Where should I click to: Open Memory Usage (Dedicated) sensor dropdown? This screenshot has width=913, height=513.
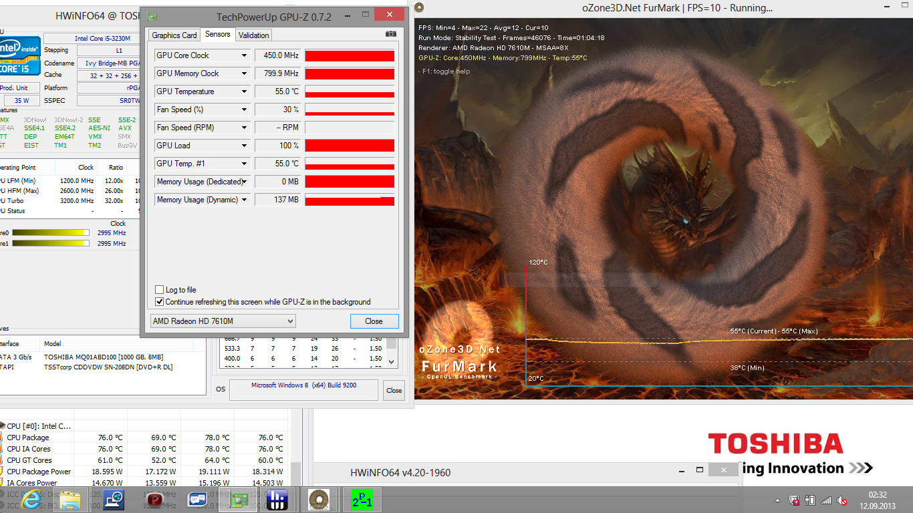tap(244, 182)
